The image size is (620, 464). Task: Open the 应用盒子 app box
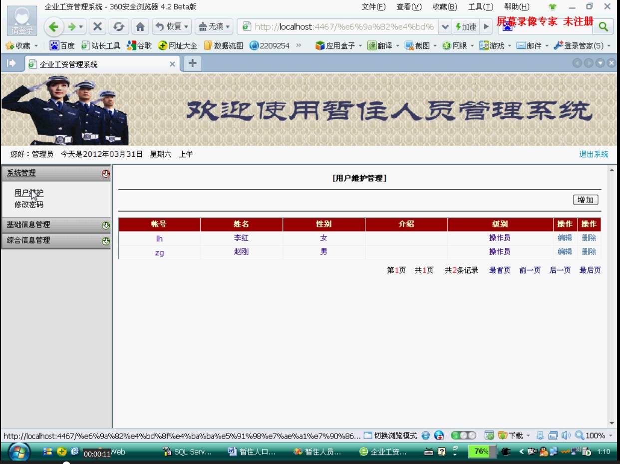(338, 45)
